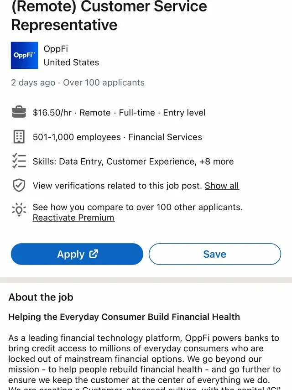Screen dimensions: 292x390
Task: Click the OppFi company logo
Action: tap(25, 56)
